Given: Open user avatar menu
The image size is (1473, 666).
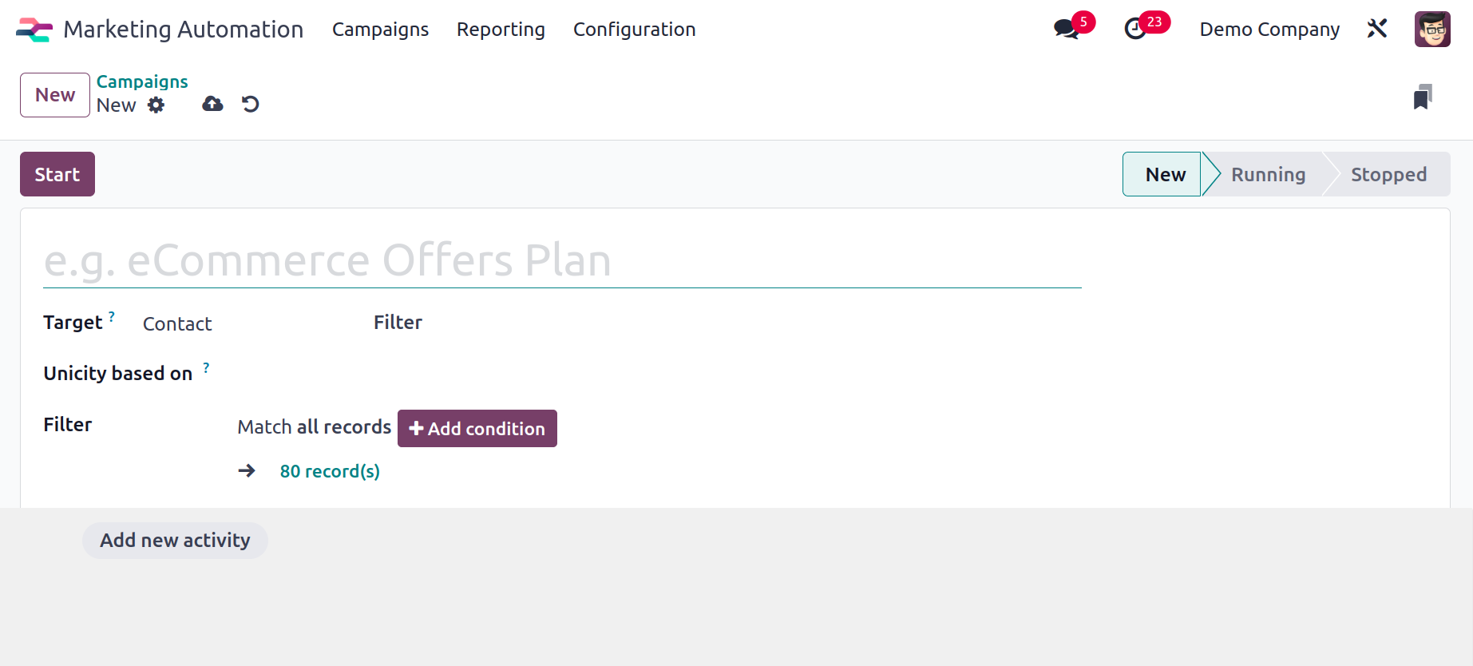Looking at the screenshot, I should tap(1432, 29).
